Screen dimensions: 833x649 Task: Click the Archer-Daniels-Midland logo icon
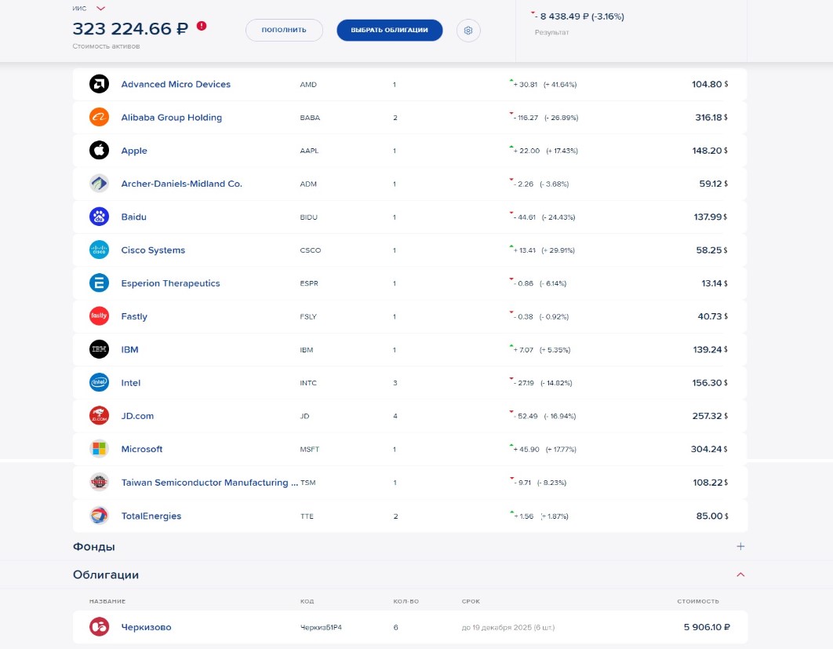tap(99, 184)
